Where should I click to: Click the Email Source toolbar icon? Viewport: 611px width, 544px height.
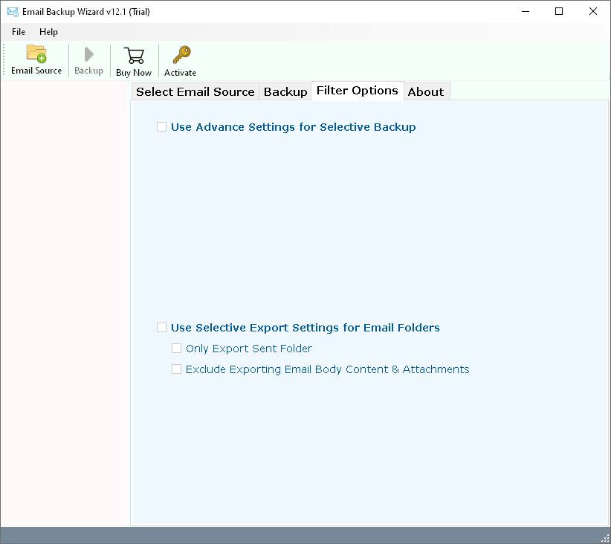tap(36, 59)
